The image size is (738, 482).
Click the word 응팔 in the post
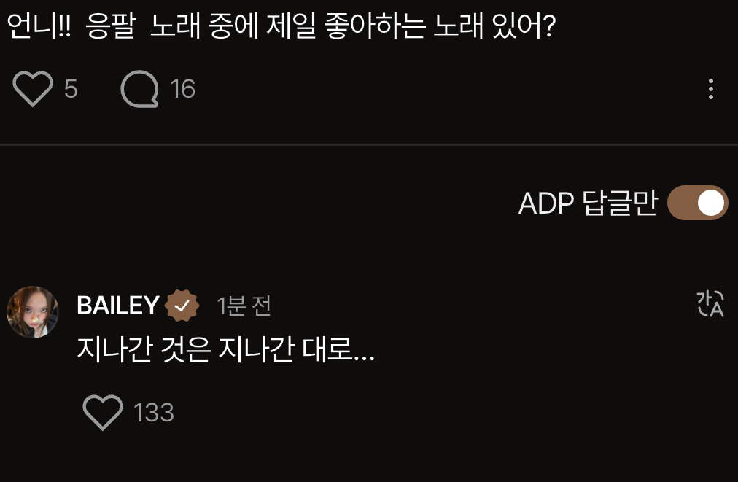111,26
